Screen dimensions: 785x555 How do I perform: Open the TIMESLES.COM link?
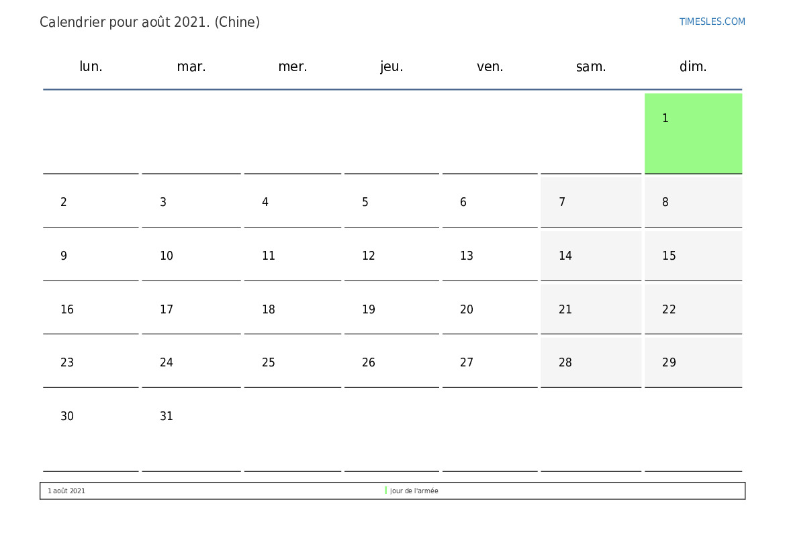point(712,21)
